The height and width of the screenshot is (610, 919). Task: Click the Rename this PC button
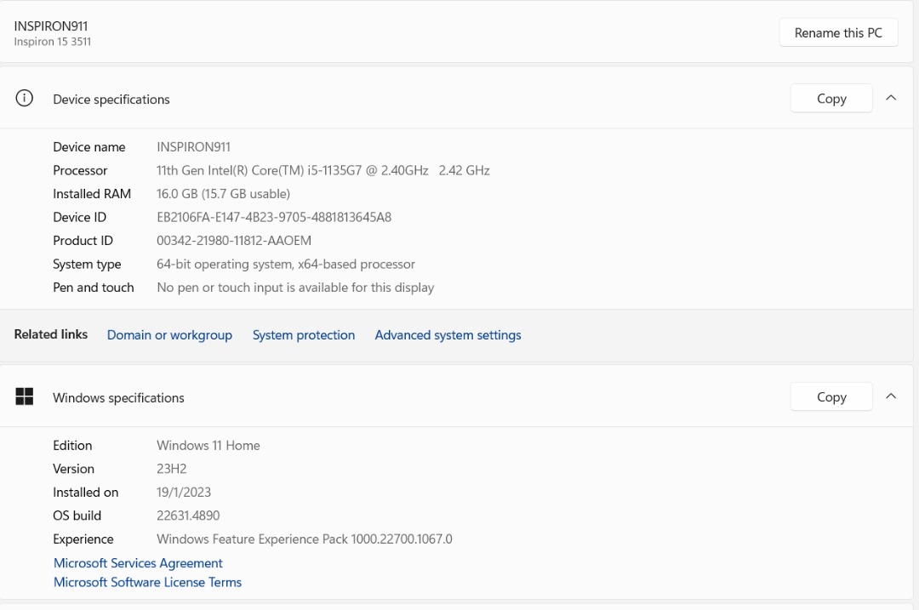pos(838,33)
